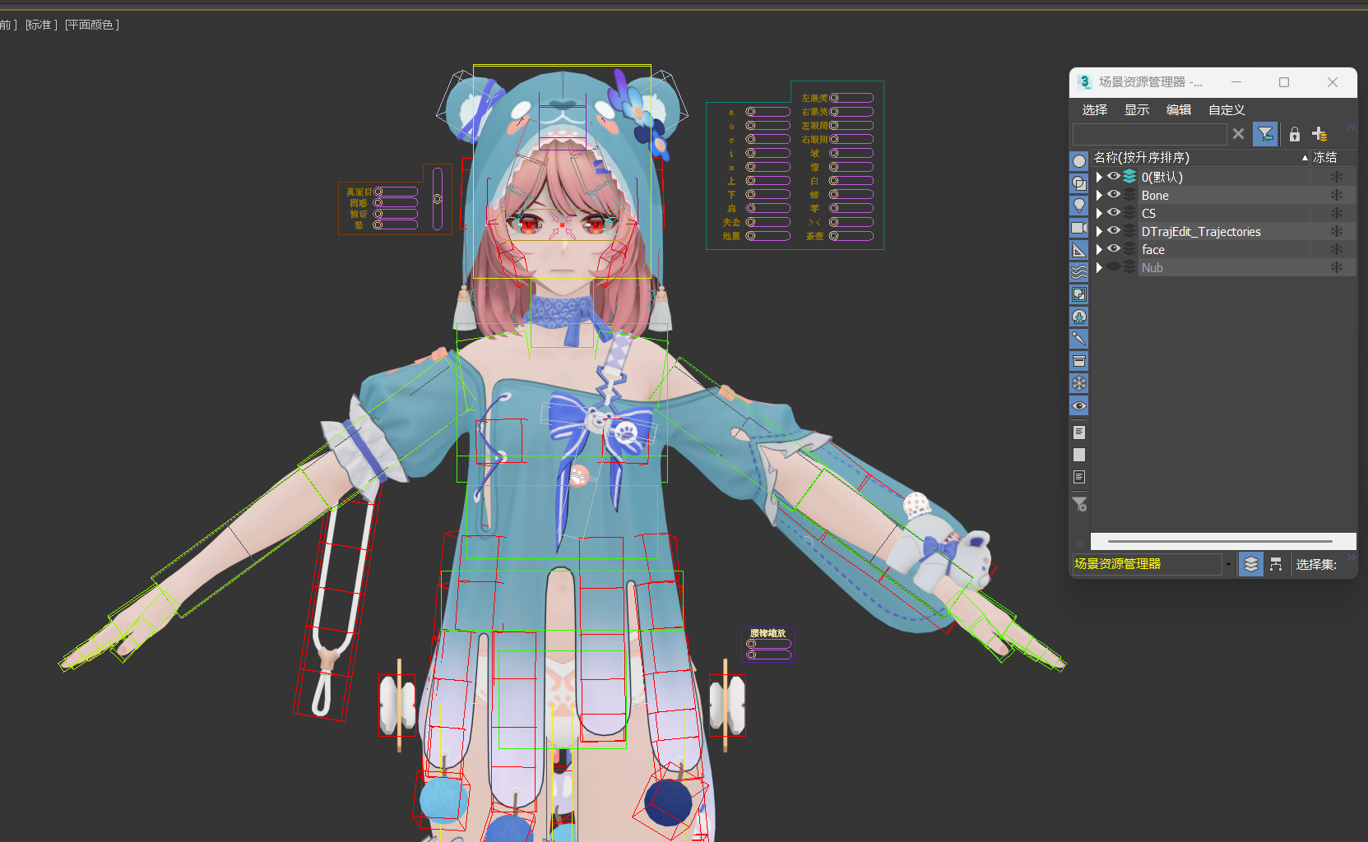Clear the search with the X button
This screenshot has width=1368, height=842.
[x=1238, y=134]
